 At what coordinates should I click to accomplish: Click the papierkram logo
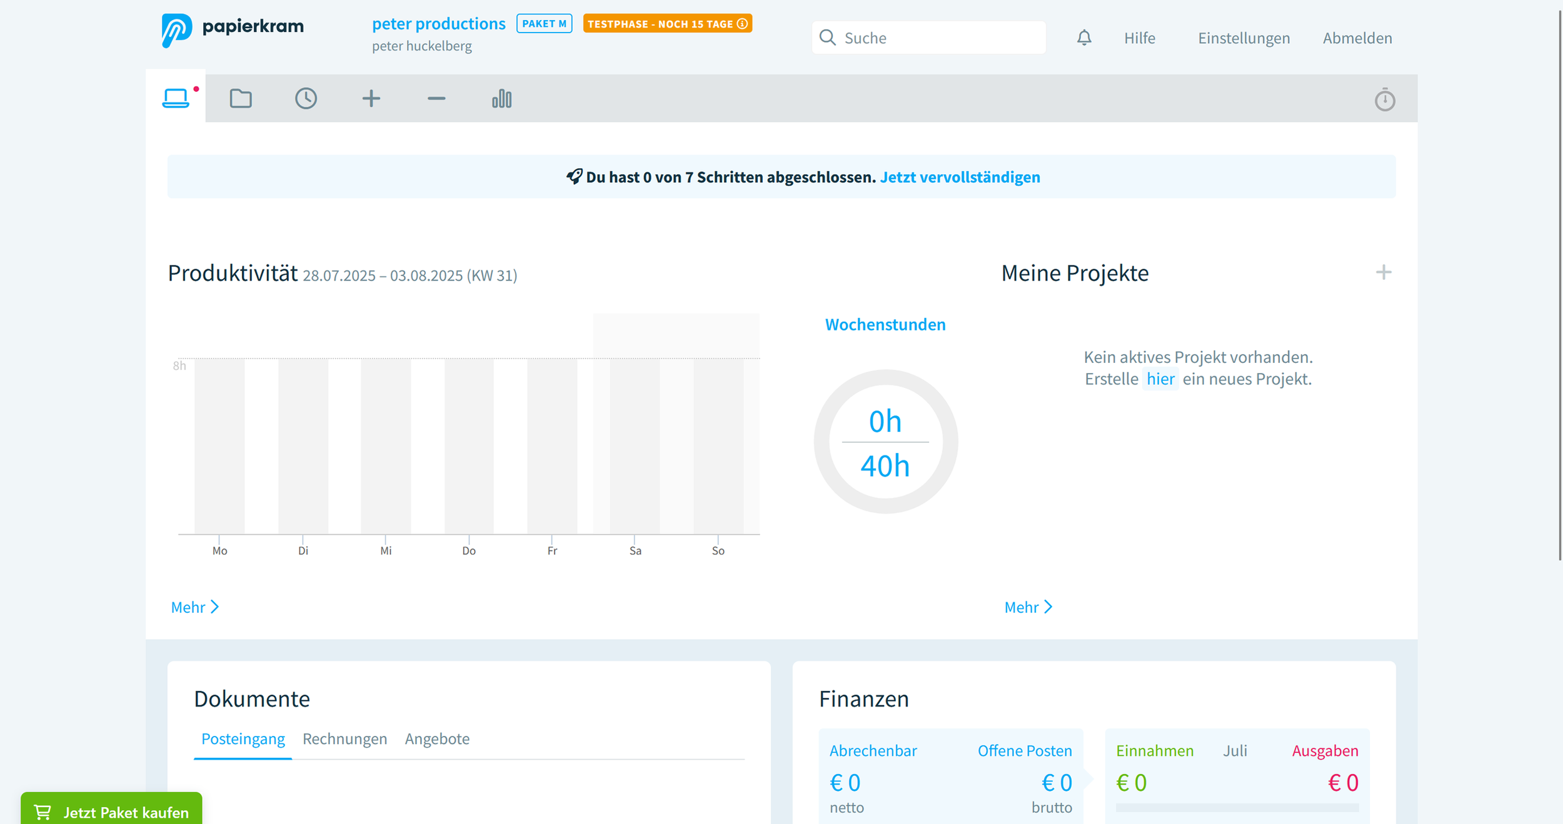coord(233,29)
